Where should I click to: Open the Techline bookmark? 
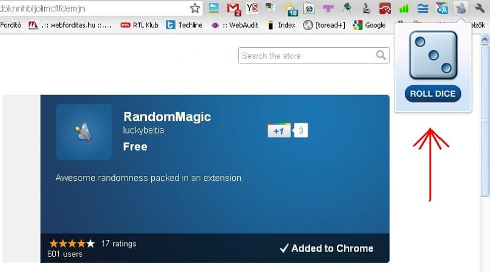point(184,25)
